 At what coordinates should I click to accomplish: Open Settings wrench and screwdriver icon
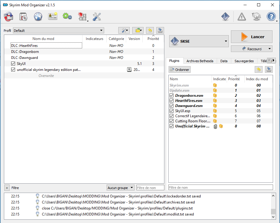(x=97, y=17)
